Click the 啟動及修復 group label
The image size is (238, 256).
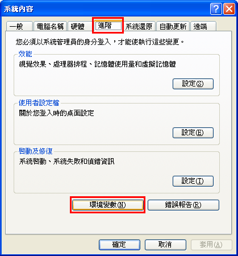[x=35, y=151]
